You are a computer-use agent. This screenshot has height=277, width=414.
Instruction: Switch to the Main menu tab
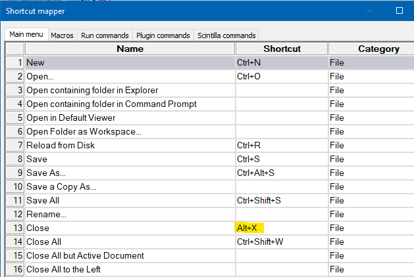coord(25,35)
